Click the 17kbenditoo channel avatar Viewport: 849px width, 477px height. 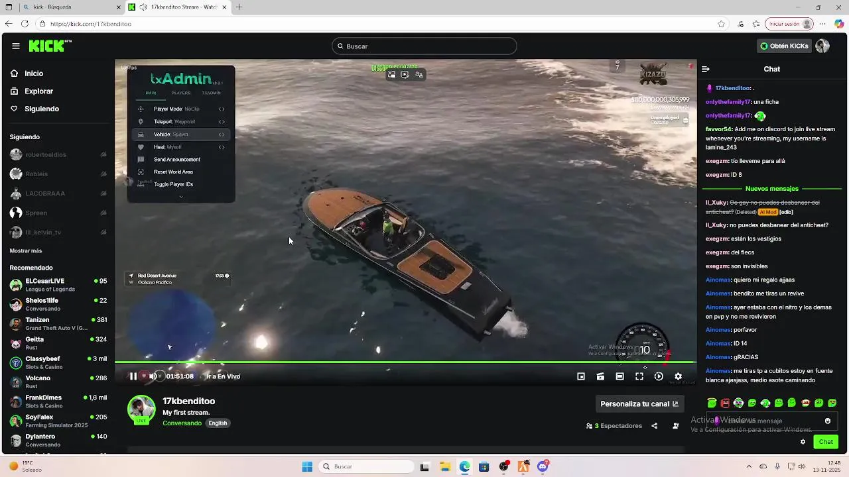click(141, 410)
